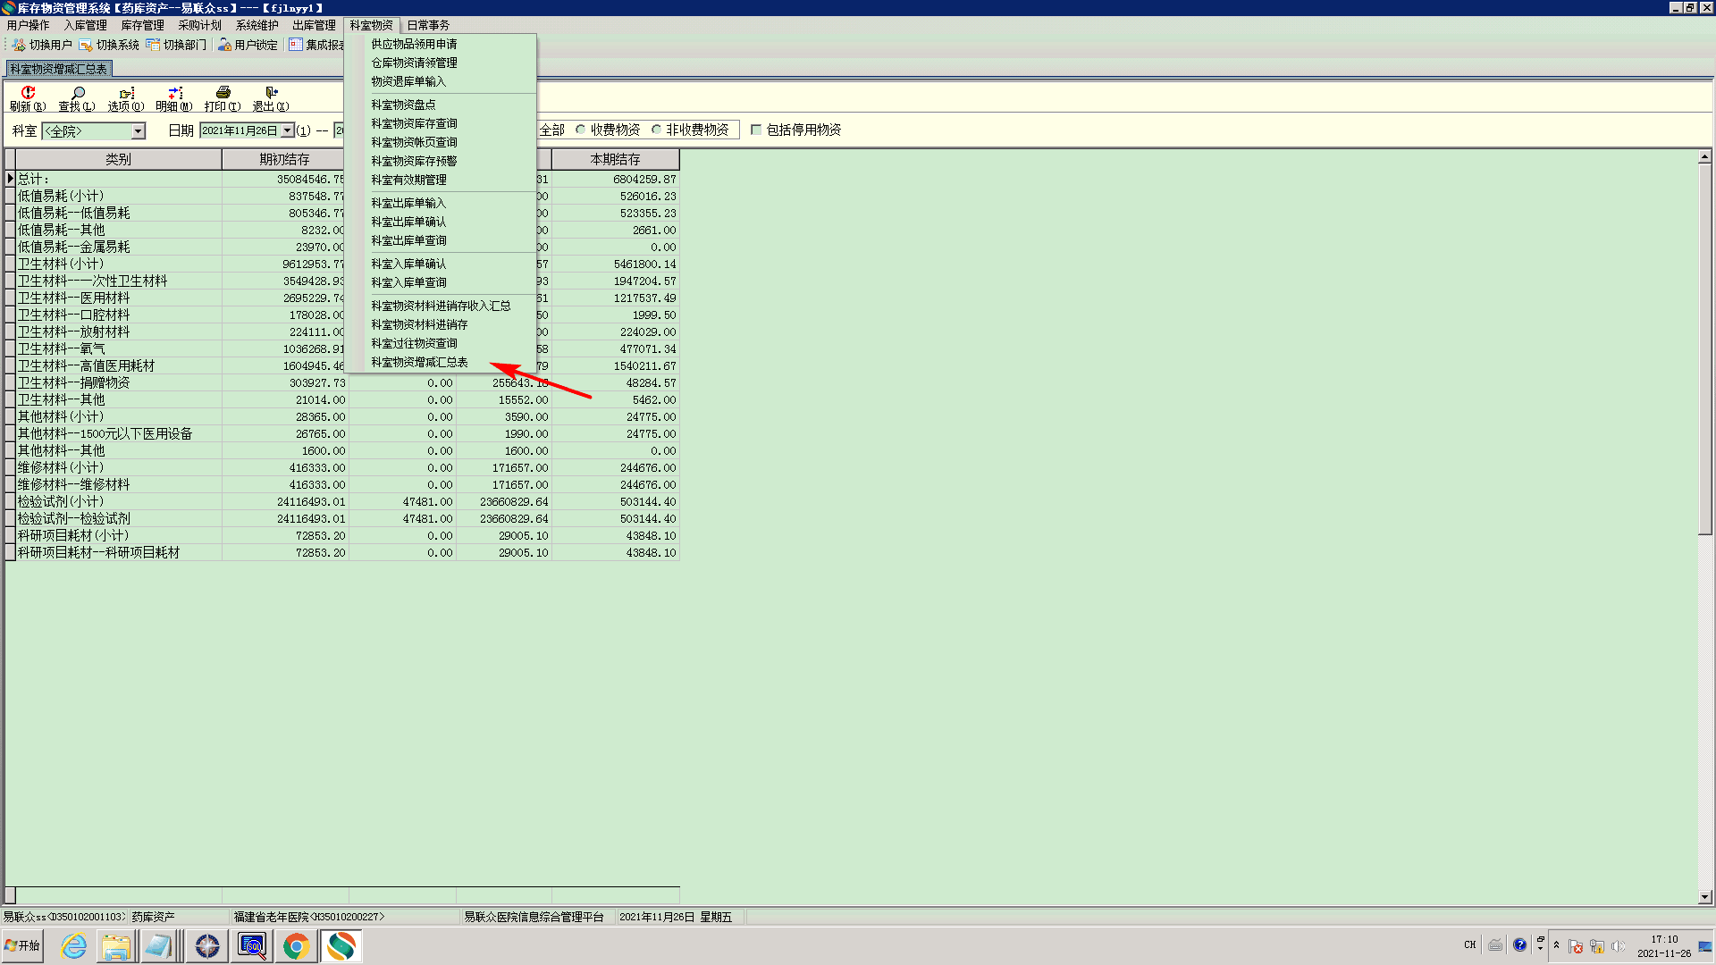Viewport: 1716px width, 965px height.
Task: Click 切换部门 toolbar button
Action: (176, 45)
